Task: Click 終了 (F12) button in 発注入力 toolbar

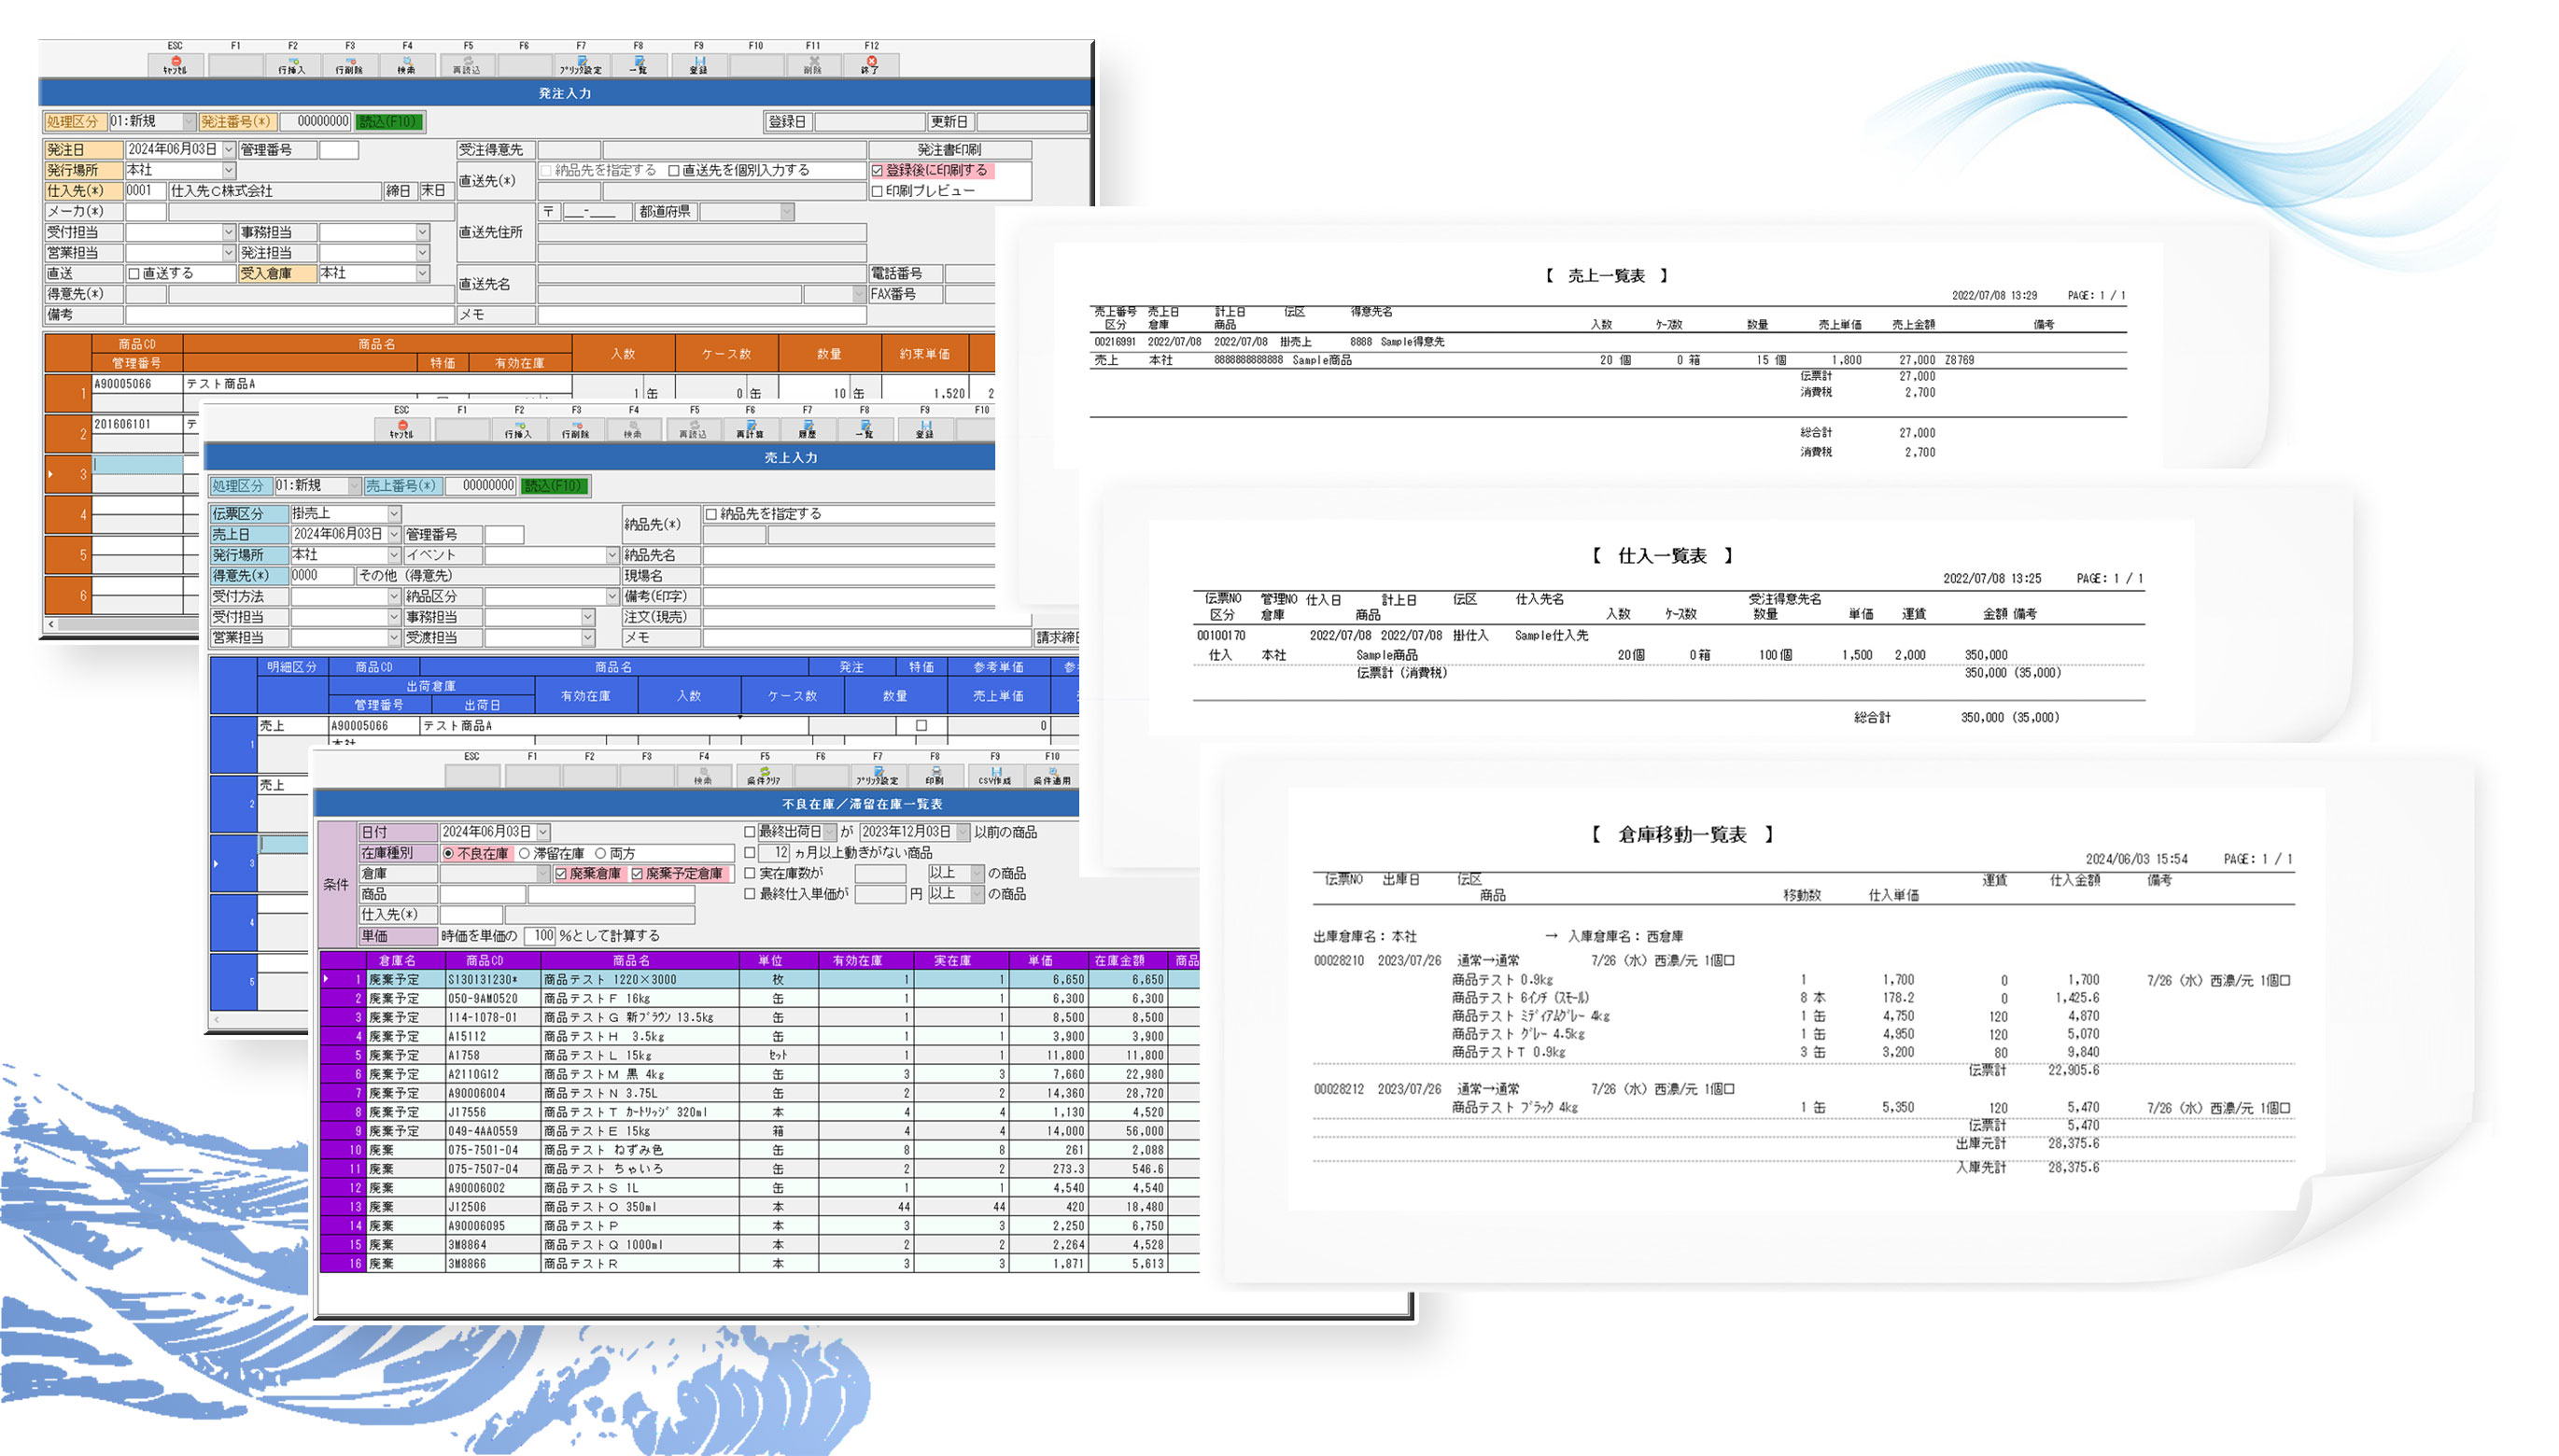Action: (x=870, y=64)
